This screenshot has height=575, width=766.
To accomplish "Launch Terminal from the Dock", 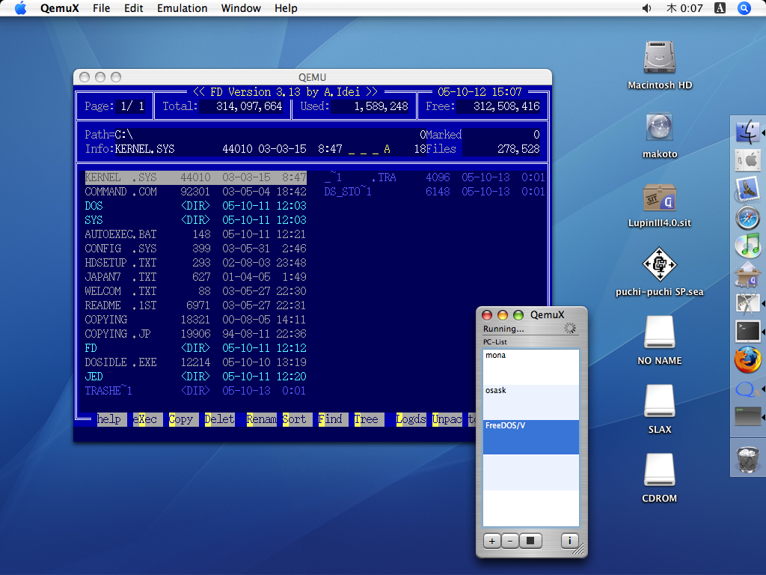I will (747, 332).
